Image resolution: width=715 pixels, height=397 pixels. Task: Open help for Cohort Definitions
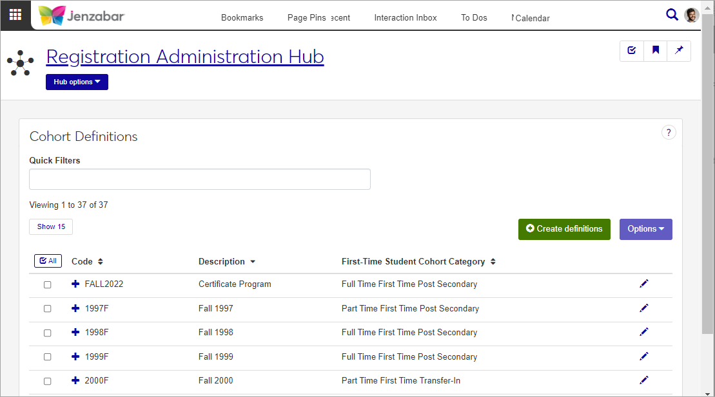click(669, 133)
